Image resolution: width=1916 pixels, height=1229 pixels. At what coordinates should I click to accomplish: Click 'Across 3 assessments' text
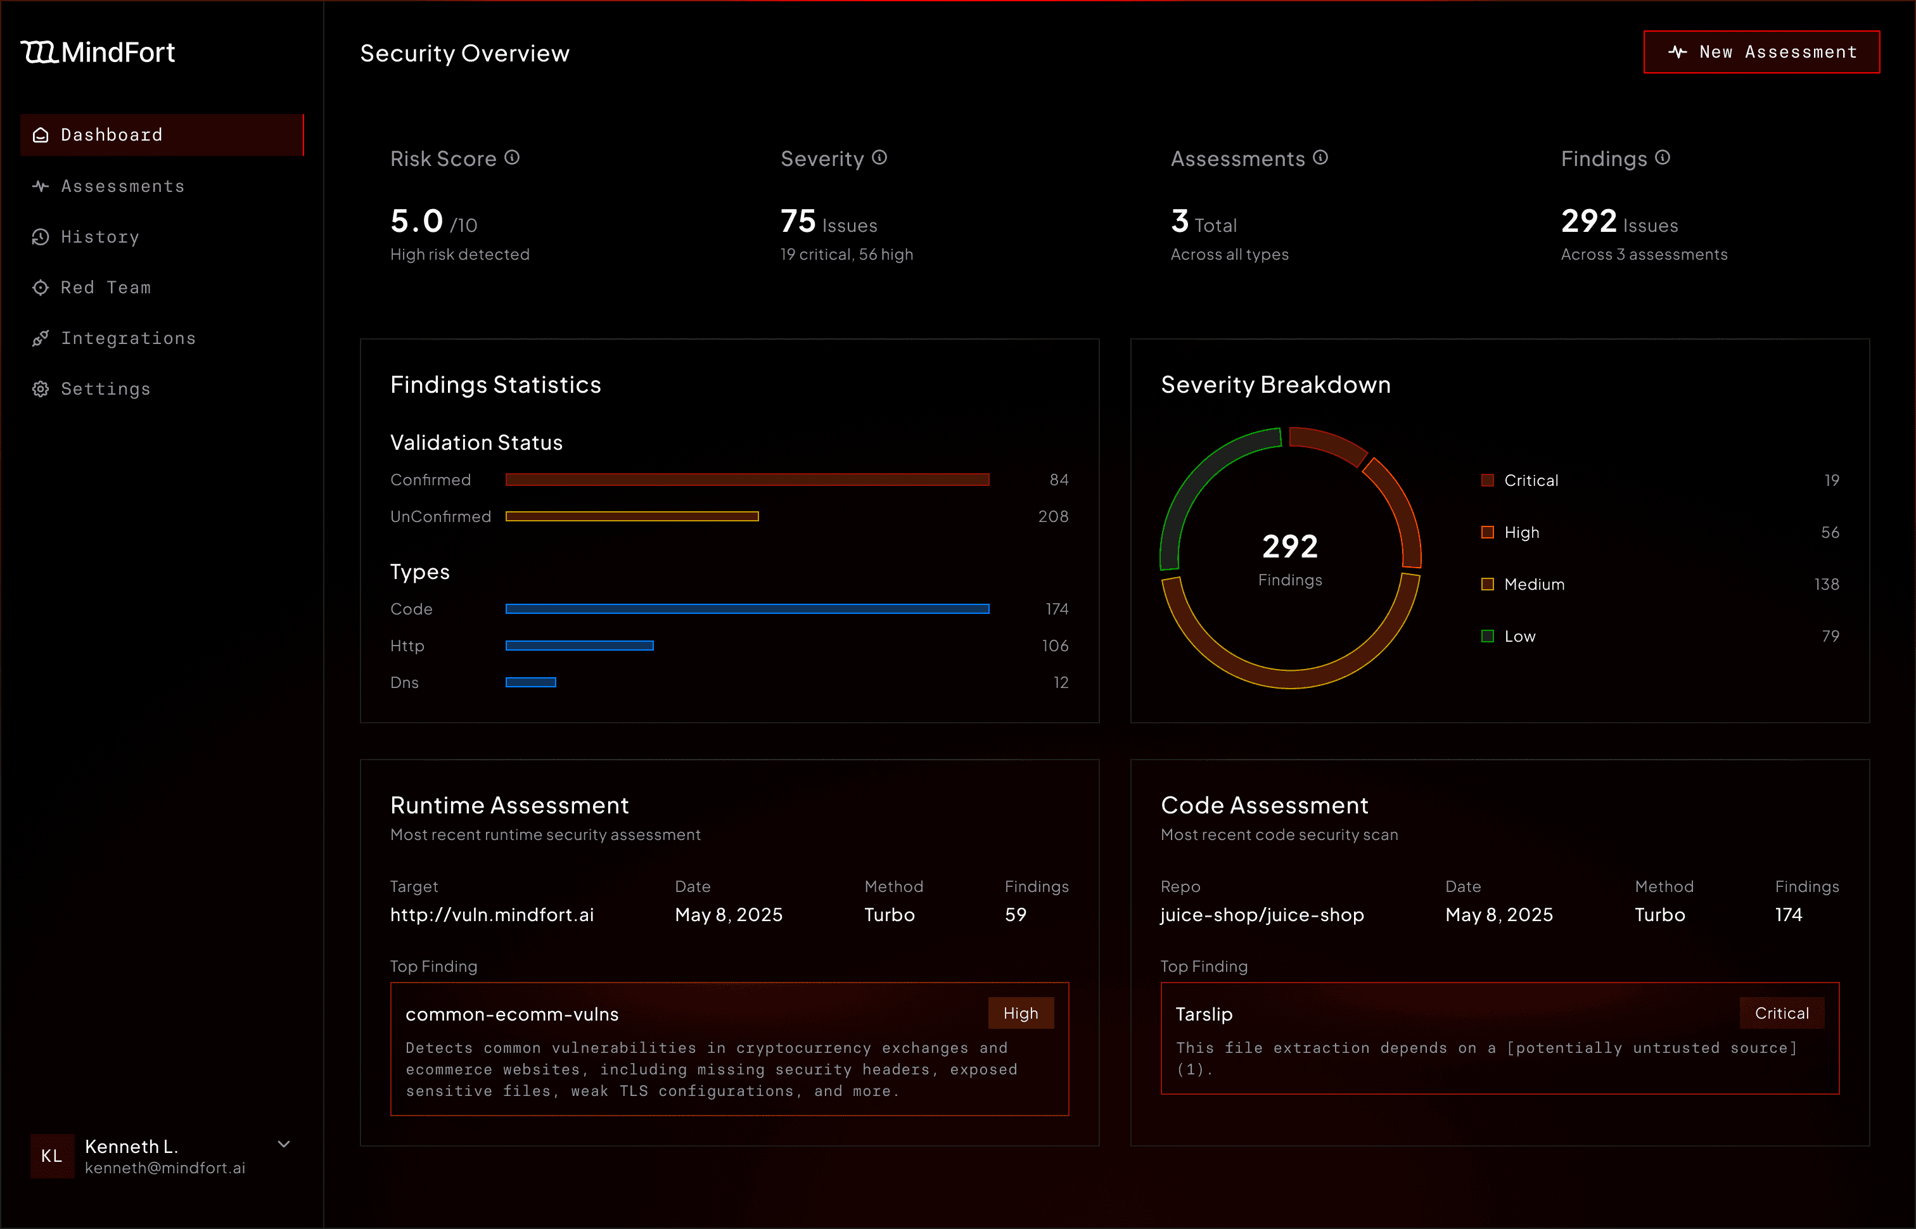[1644, 255]
